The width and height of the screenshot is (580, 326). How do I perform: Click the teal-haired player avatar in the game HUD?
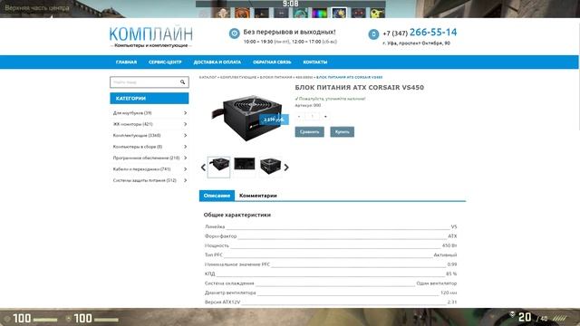click(300, 14)
